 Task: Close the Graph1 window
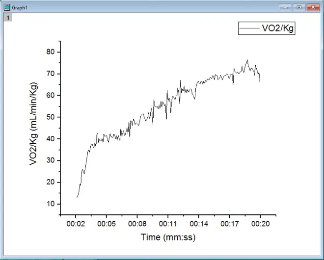click(x=313, y=7)
